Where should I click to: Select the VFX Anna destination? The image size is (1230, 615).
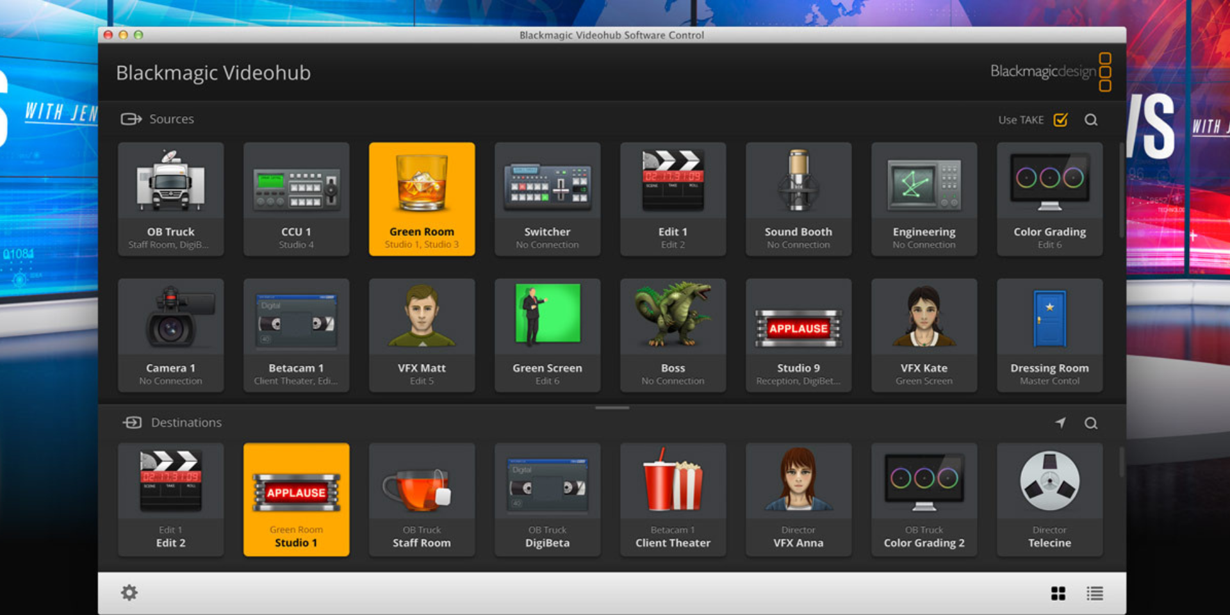[798, 500]
